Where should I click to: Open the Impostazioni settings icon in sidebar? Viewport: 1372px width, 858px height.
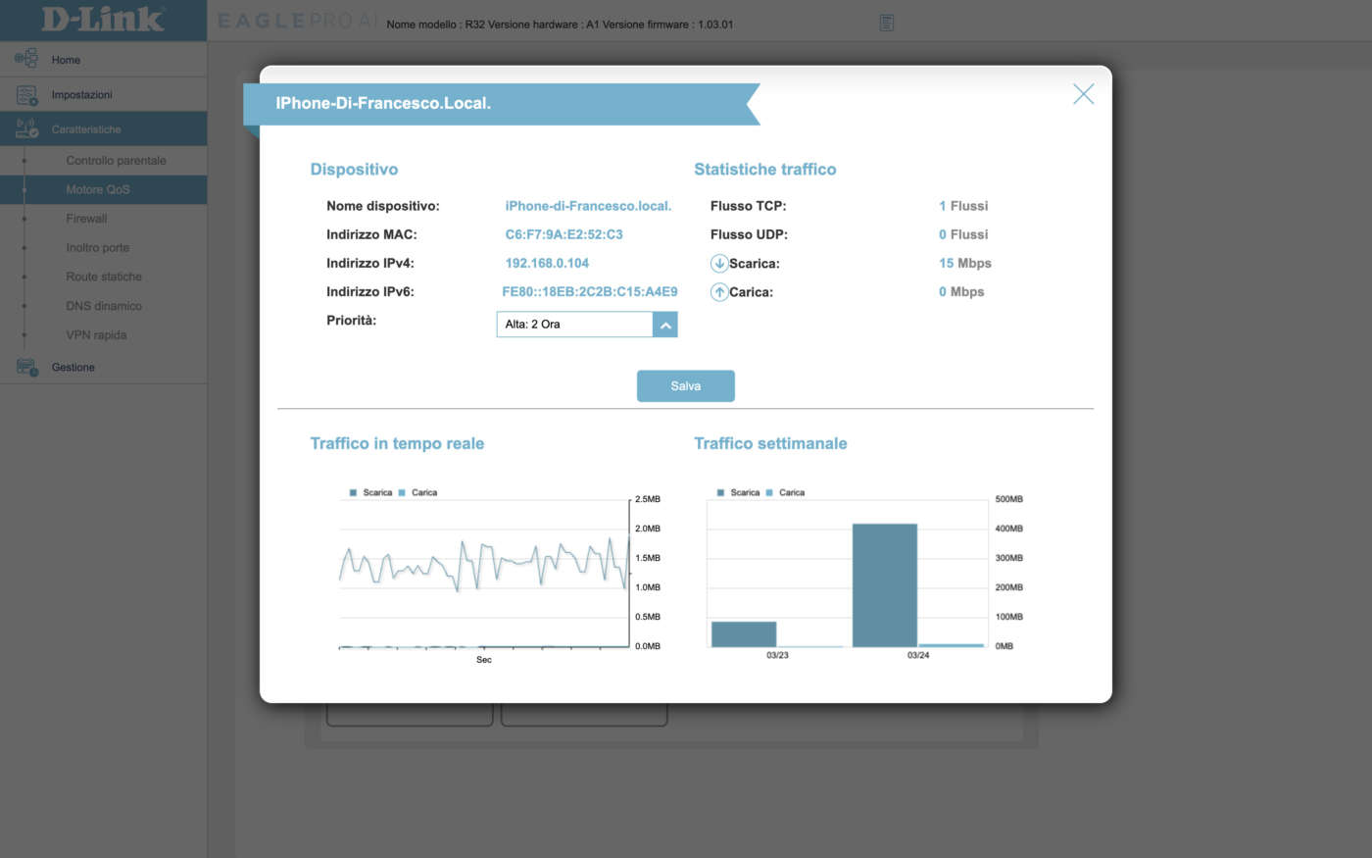click(26, 95)
